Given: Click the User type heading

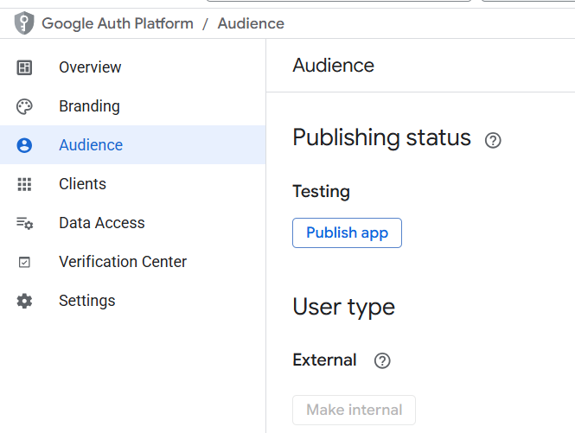Looking at the screenshot, I should tap(343, 307).
